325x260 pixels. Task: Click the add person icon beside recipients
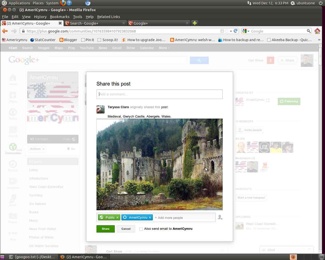[220, 218]
